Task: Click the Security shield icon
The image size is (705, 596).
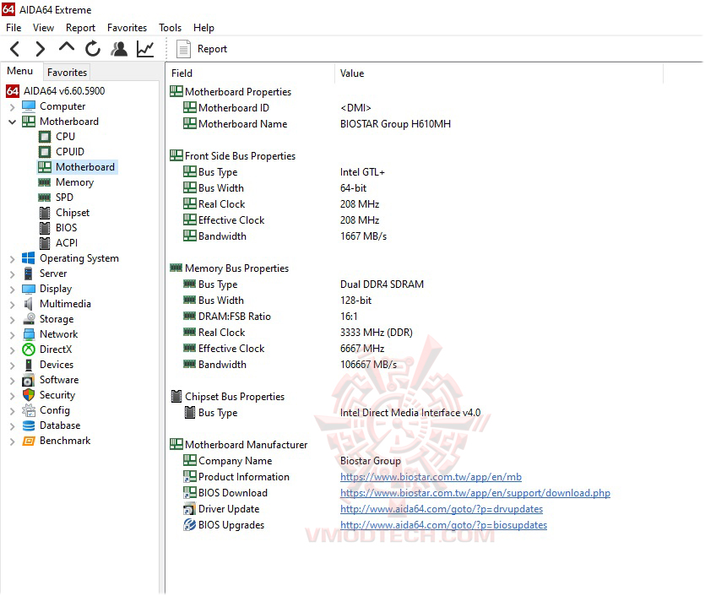Action: [x=29, y=395]
